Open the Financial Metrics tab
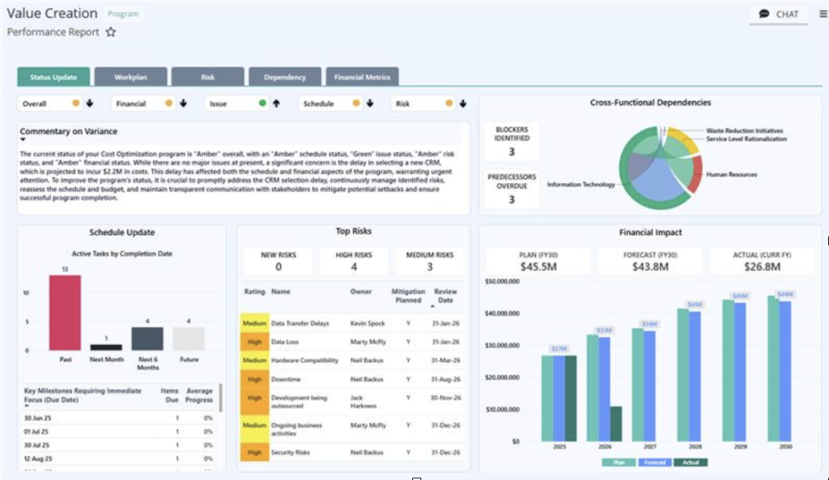The width and height of the screenshot is (829, 480). coord(362,77)
